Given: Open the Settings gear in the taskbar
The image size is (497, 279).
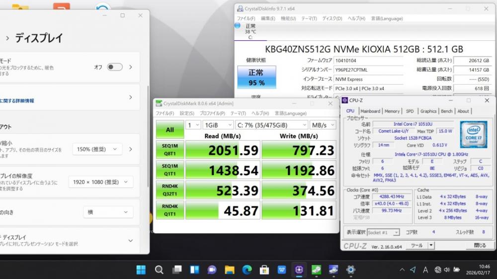Looking at the screenshot, I should 350,270.
